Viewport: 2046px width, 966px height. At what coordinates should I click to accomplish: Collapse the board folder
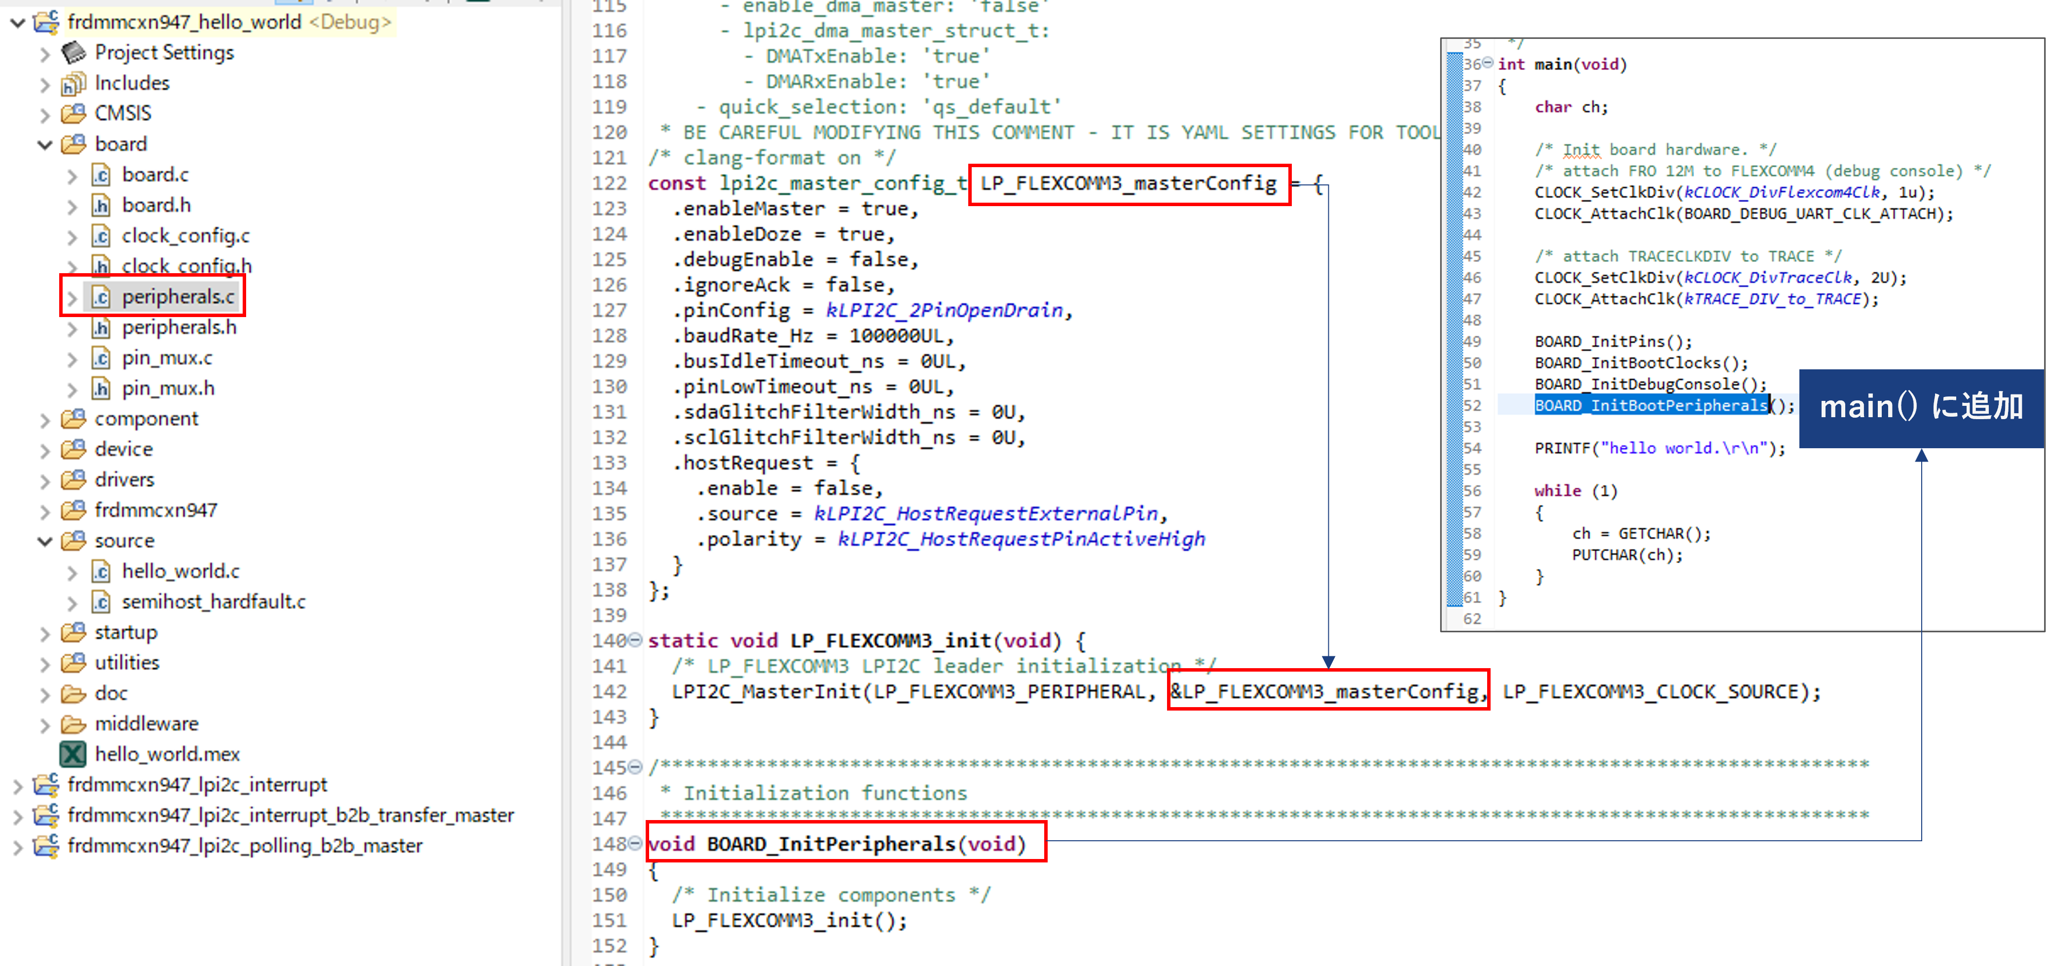coord(45,144)
